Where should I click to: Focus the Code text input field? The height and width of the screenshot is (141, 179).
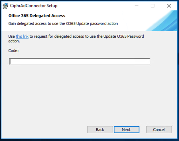tap(80, 62)
